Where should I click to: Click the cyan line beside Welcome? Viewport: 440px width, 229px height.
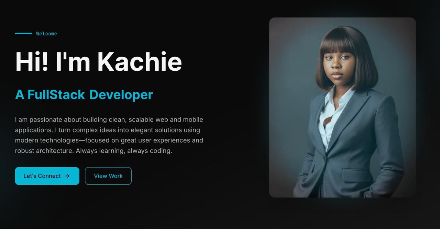click(x=23, y=34)
